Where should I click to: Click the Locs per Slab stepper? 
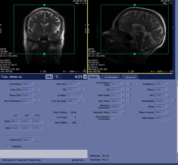coord(85,101)
